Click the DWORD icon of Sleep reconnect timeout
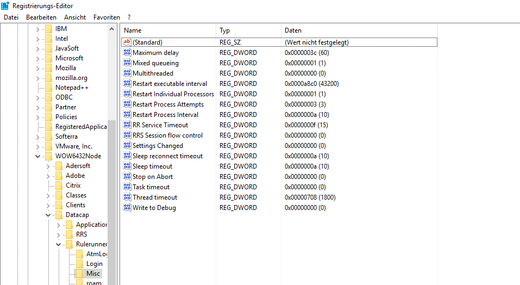The width and height of the screenshot is (520, 285). 127,156
